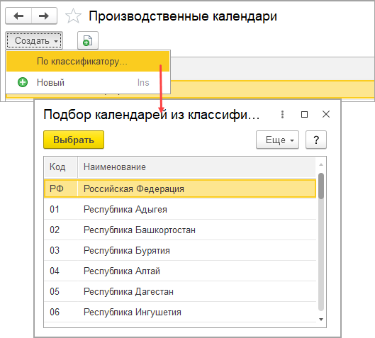This screenshot has height=338, width=375.
Task: Choose По классификатору... menu item
Action: pos(88,62)
